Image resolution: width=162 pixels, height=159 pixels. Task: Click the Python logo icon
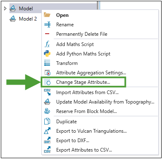[x=47, y=53]
